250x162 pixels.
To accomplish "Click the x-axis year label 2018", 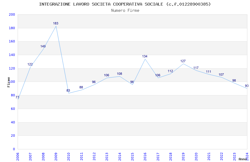I will (171, 157).
